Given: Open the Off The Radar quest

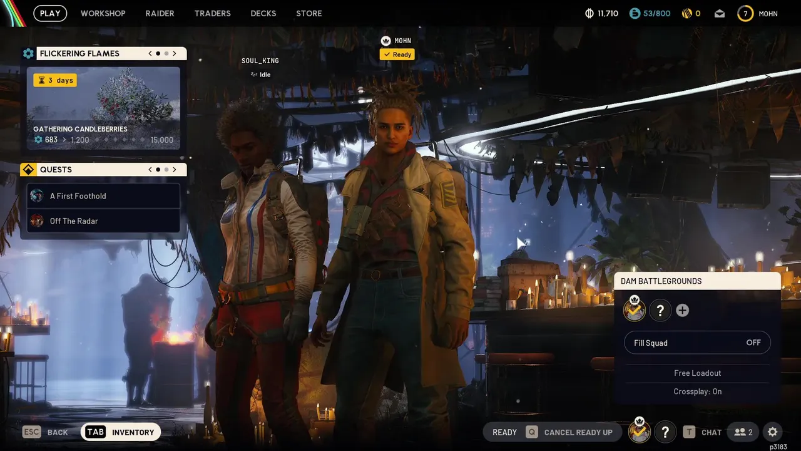Looking at the screenshot, I should click(x=103, y=220).
